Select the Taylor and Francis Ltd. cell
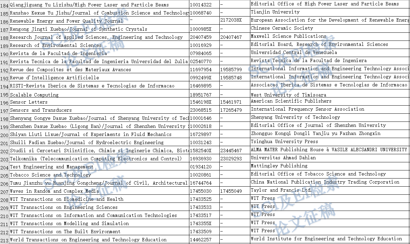 click(x=281, y=190)
